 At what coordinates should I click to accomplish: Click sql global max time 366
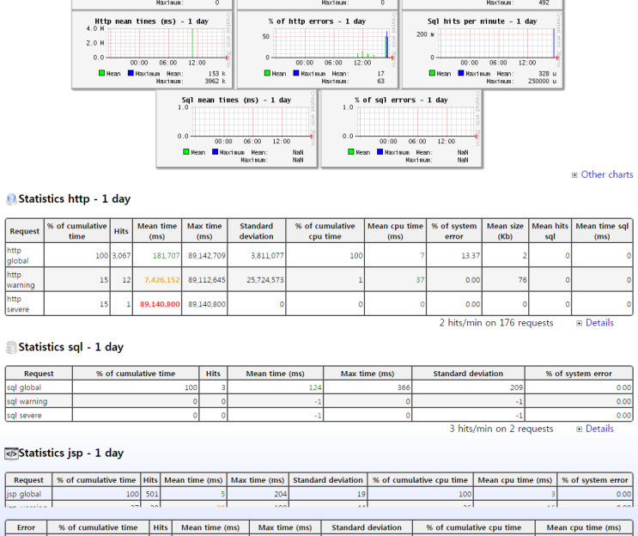point(404,387)
